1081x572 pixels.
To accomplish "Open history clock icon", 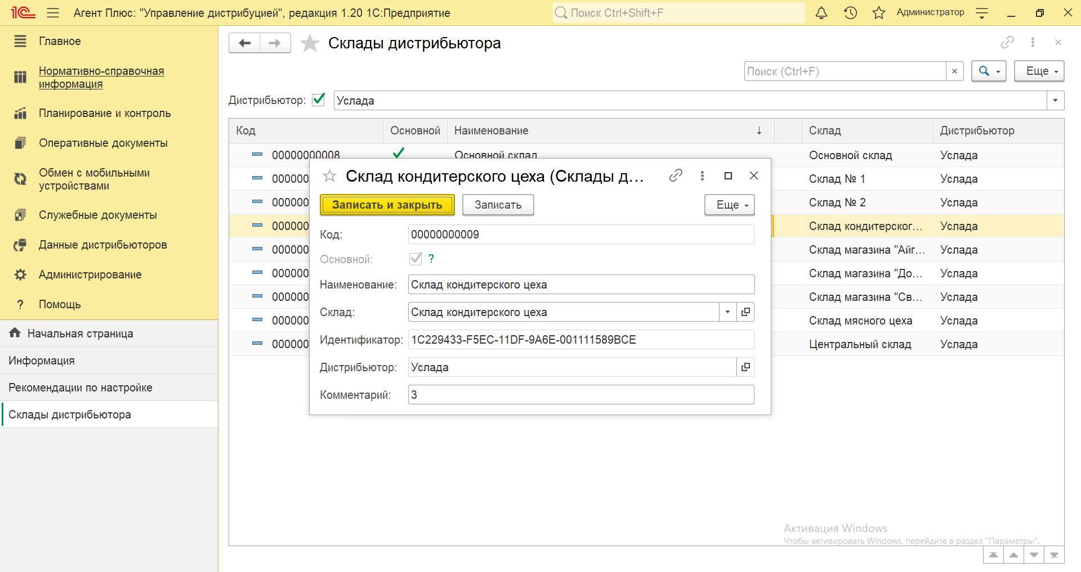I will [x=850, y=12].
